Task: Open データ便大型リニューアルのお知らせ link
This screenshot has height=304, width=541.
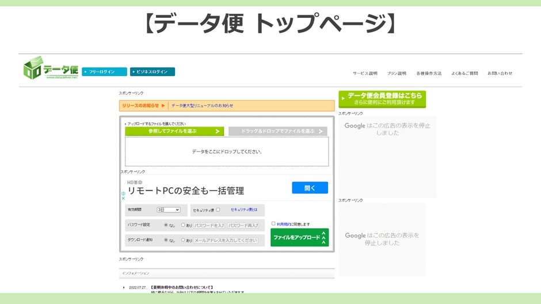Action: click(x=202, y=105)
